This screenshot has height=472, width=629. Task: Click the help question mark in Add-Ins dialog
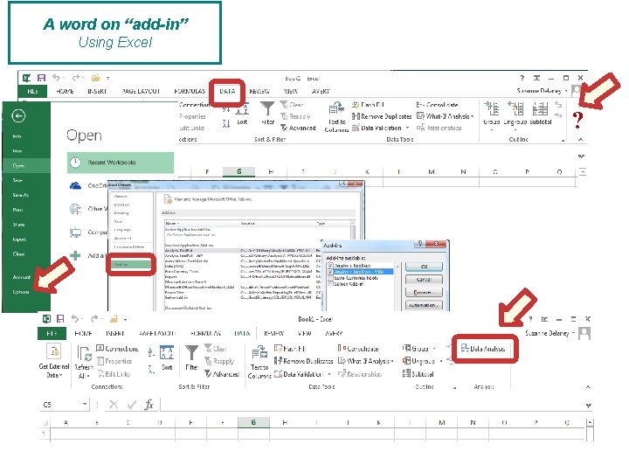tap(419, 244)
